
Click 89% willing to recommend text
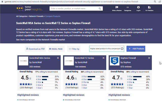(138, 72)
